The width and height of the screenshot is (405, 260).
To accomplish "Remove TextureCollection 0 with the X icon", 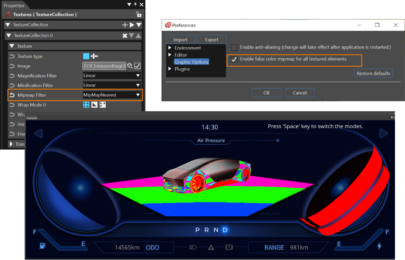I will click(125, 36).
